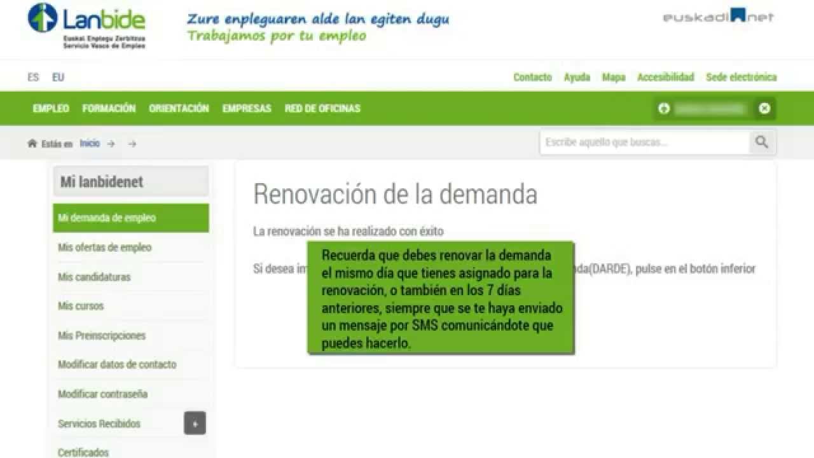This screenshot has height=458, width=814.
Task: Click the search magnifying glass icon
Action: pyautogui.click(x=762, y=142)
